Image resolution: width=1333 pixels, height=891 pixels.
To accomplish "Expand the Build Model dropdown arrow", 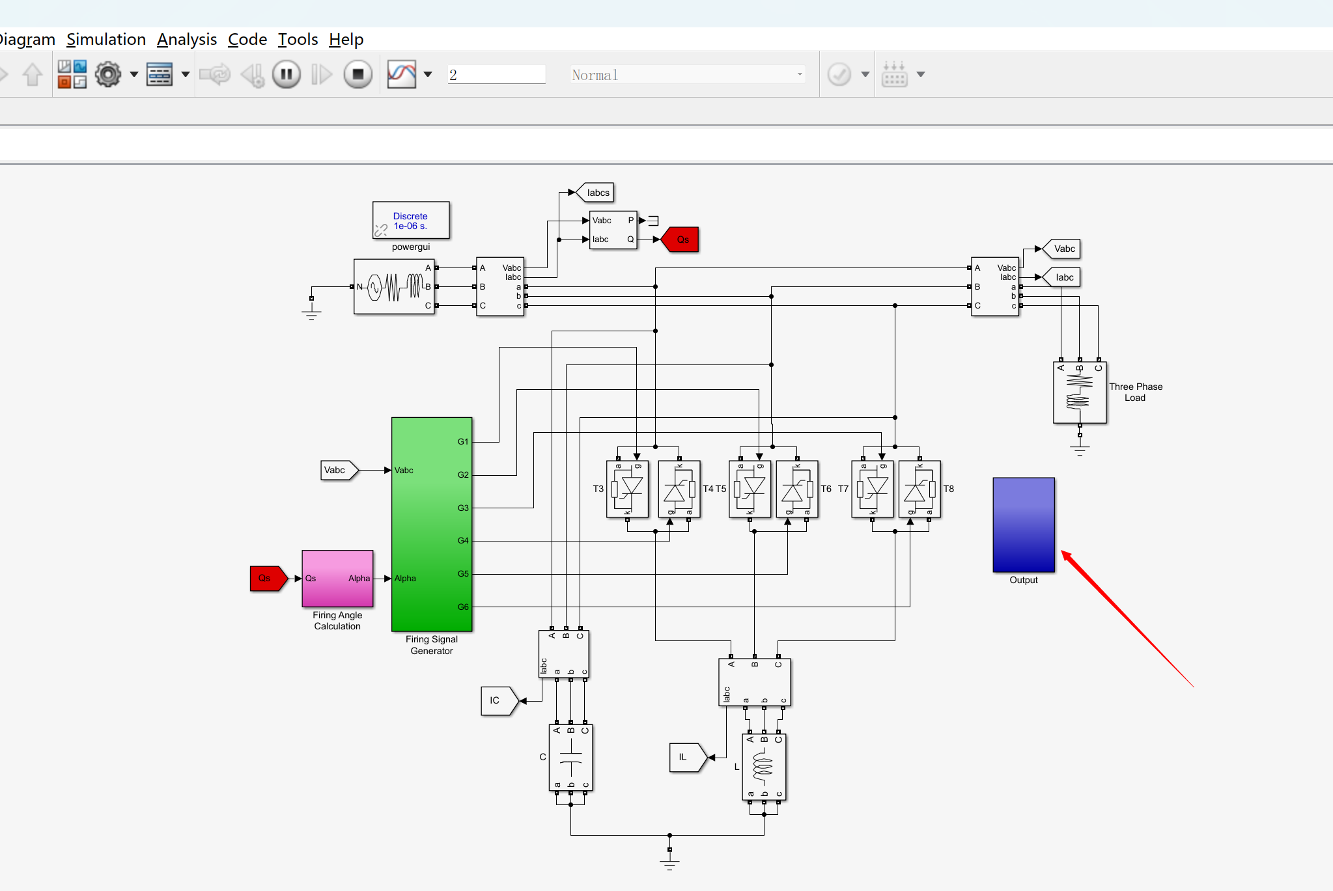I will [921, 74].
